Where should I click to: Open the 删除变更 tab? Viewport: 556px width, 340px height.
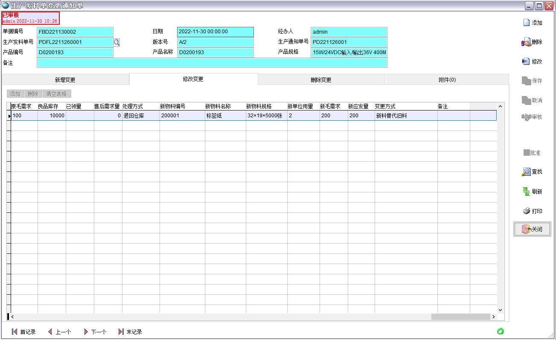pos(321,80)
